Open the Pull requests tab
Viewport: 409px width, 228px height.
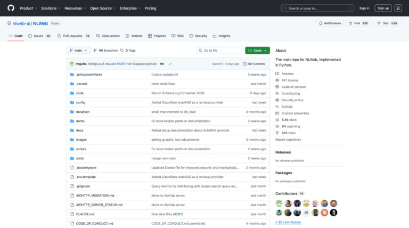73,36
